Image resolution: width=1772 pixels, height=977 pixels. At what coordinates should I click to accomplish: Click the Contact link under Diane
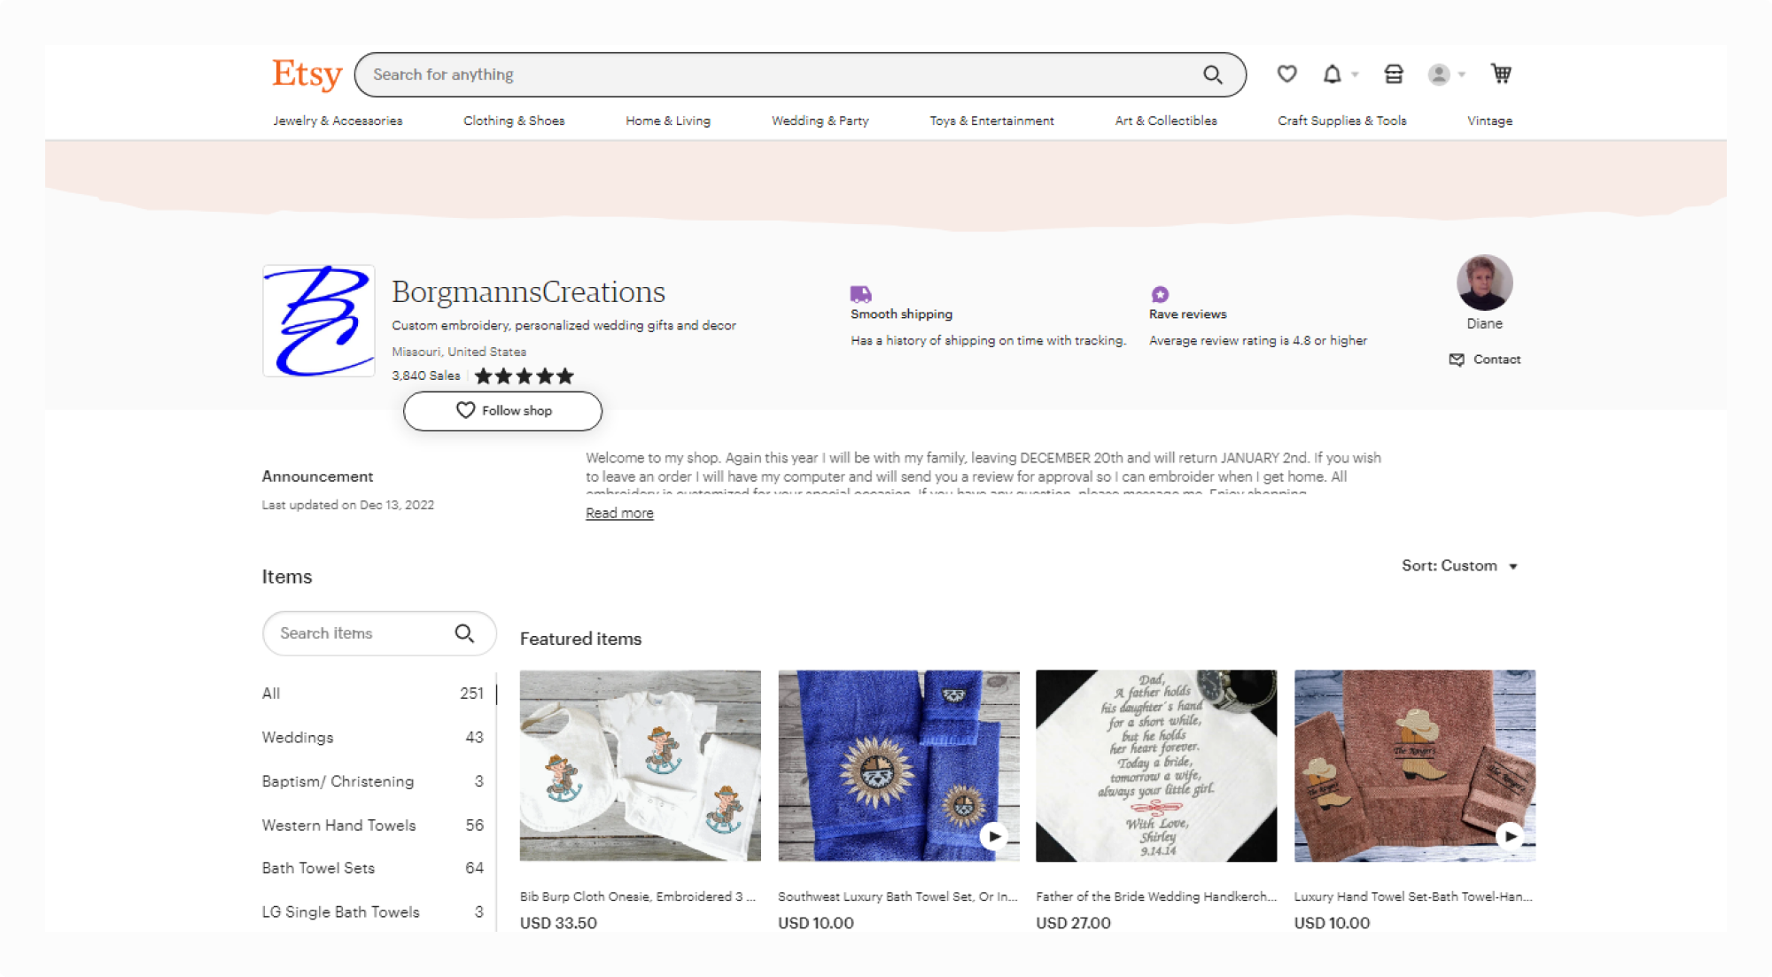coord(1496,360)
